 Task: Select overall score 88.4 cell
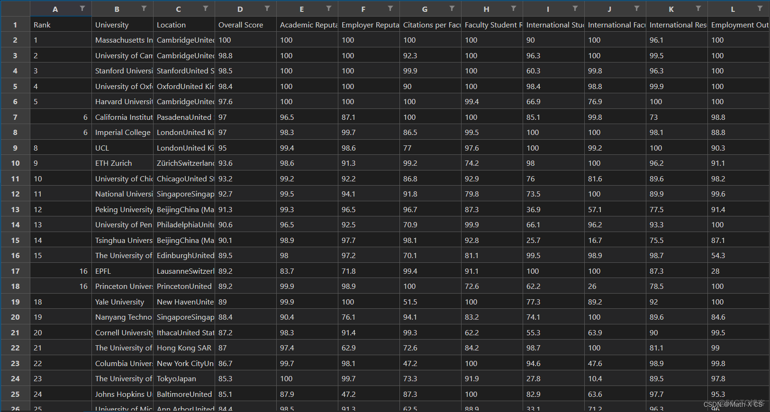point(246,317)
